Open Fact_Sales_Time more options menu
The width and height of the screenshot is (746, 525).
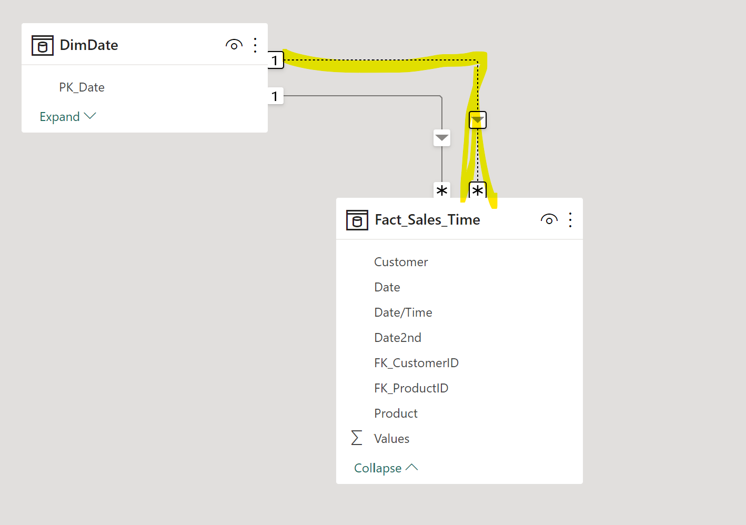pos(570,220)
